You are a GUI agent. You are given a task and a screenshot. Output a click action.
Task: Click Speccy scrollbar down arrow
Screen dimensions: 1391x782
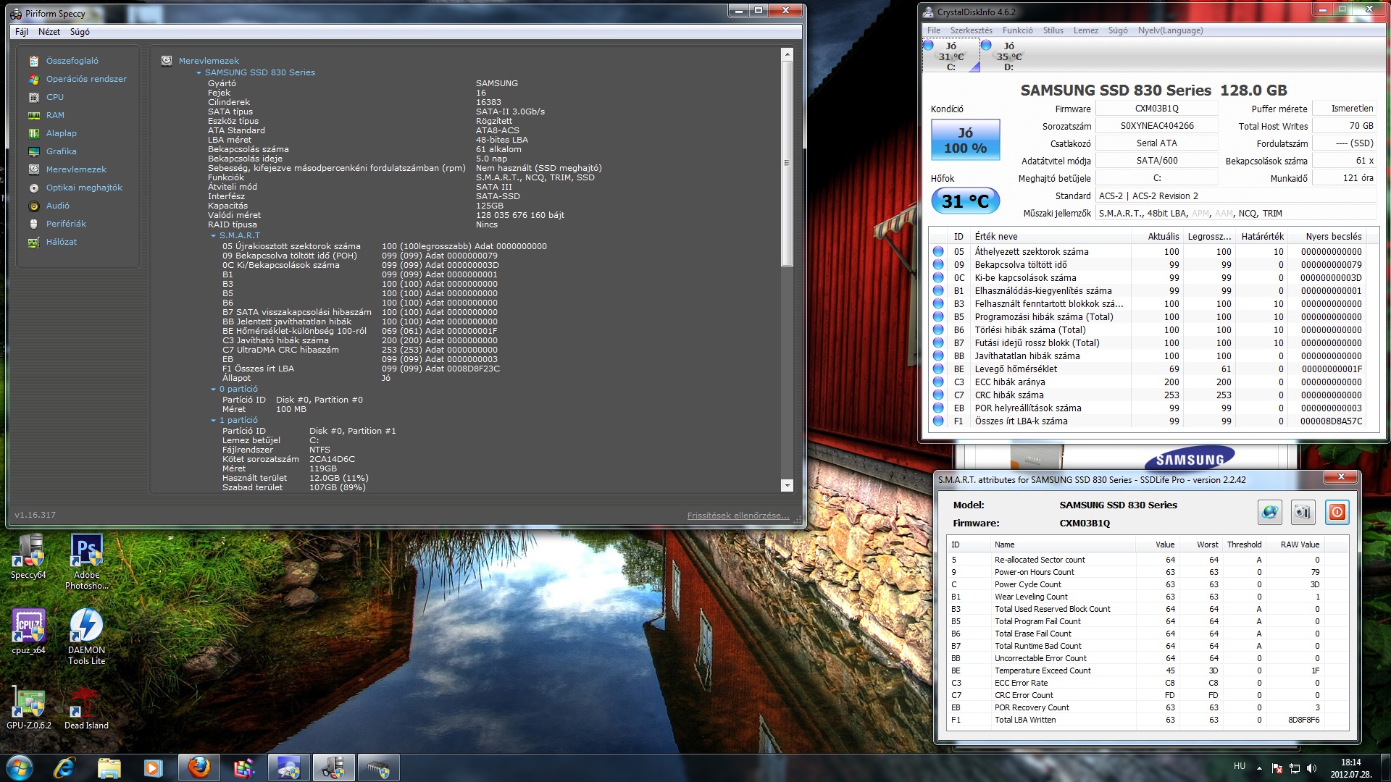[787, 486]
